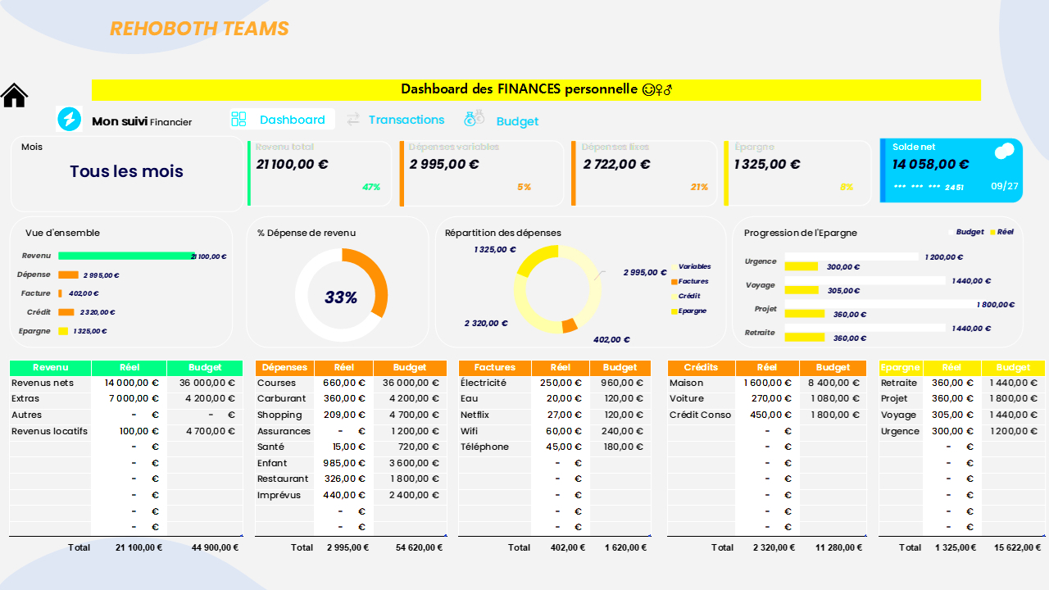Click the Epargne budget total 15 622,00 €
This screenshot has width=1049, height=590.
point(1019,547)
